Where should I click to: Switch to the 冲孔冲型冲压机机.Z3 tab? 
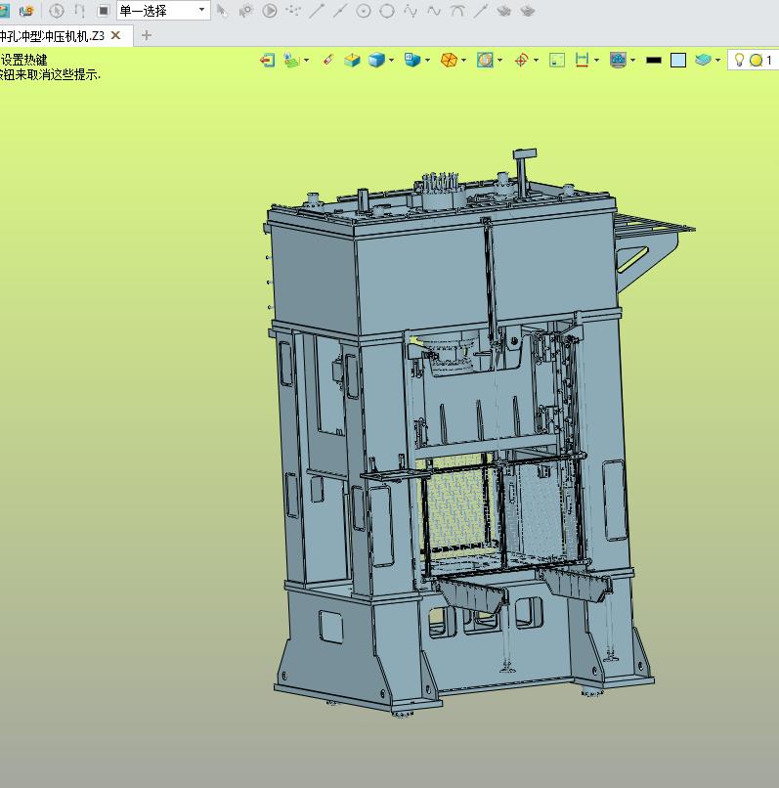click(x=52, y=35)
